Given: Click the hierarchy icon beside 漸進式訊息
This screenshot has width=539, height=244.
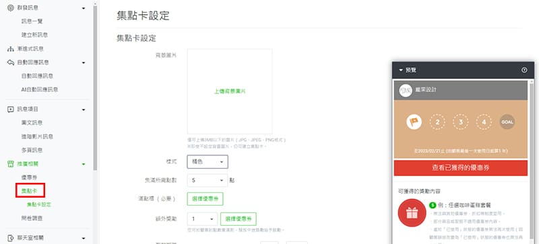Looking at the screenshot, I should 11,49.
